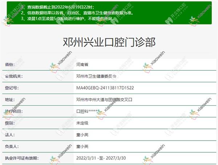Screen dimensions: 218x165
Task: Click the 执业许可证有效期 label
Action: 22,158
